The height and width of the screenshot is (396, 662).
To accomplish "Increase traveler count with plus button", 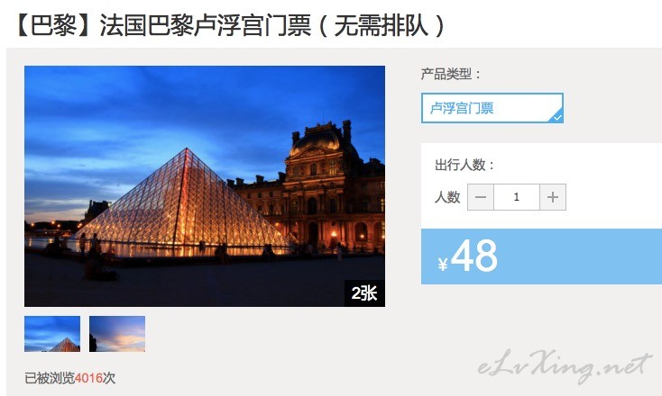I will (553, 197).
